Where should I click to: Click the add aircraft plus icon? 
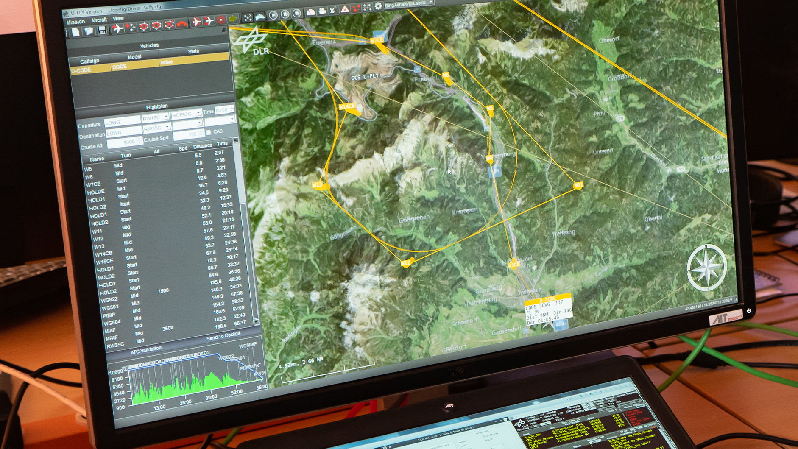pos(117,29)
